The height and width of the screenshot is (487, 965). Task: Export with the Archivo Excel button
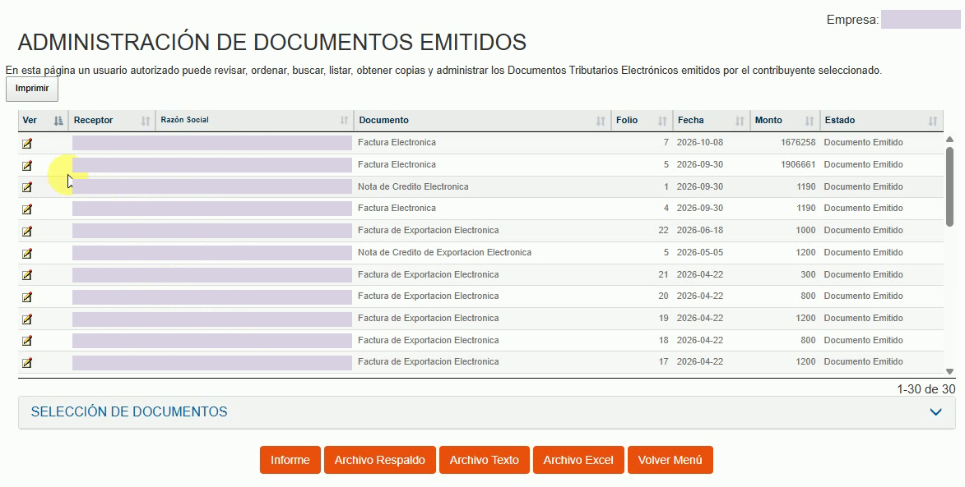pyautogui.click(x=578, y=460)
